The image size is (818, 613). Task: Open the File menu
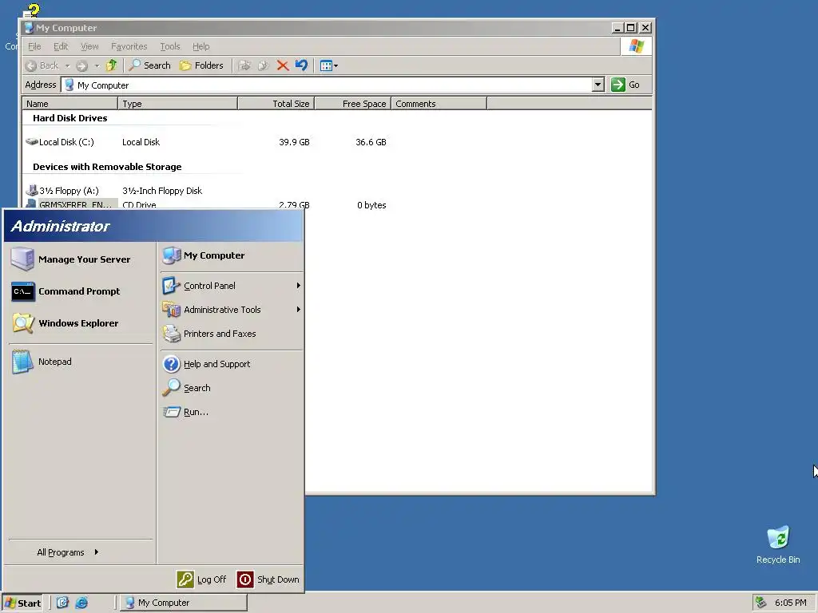[x=34, y=46]
